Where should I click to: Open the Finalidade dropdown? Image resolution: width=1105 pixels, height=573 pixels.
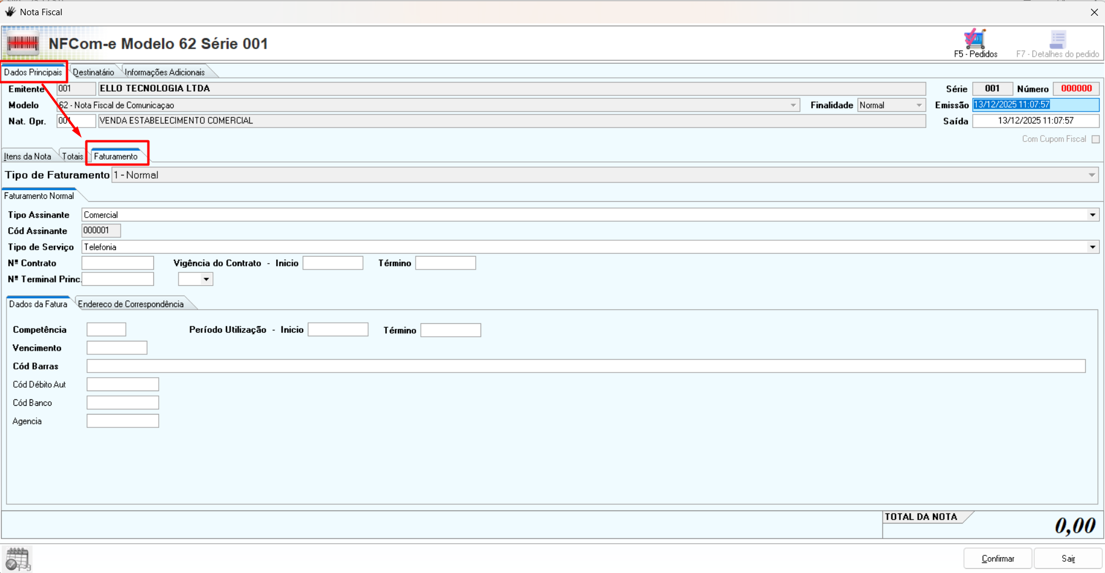[x=918, y=105]
